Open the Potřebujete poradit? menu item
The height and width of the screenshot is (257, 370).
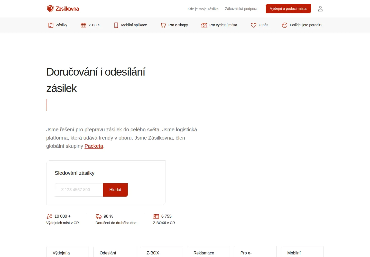(x=302, y=25)
